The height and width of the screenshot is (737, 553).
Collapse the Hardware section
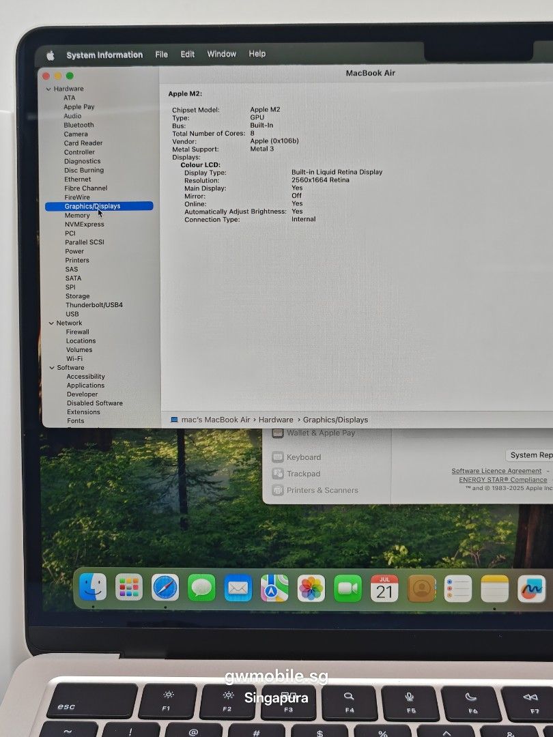point(48,89)
